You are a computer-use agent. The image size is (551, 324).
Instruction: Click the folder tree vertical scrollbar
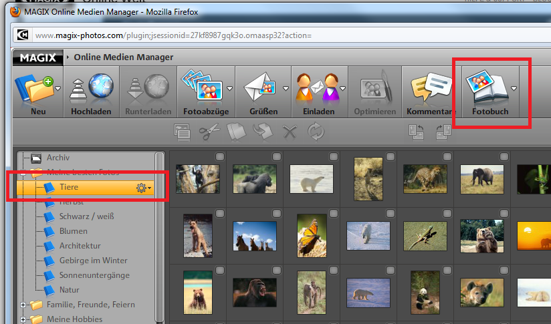[x=160, y=238]
